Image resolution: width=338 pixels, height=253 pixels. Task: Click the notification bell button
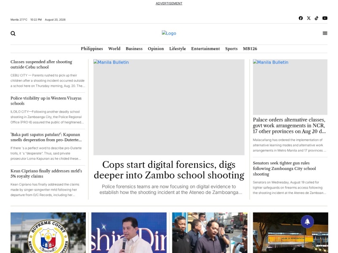click(307, 221)
